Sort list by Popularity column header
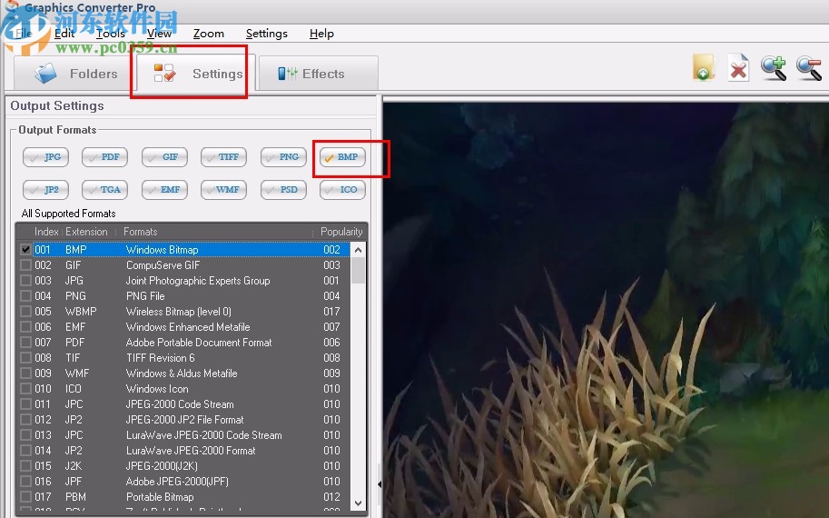Viewport: 829px width, 518px height. coord(341,232)
